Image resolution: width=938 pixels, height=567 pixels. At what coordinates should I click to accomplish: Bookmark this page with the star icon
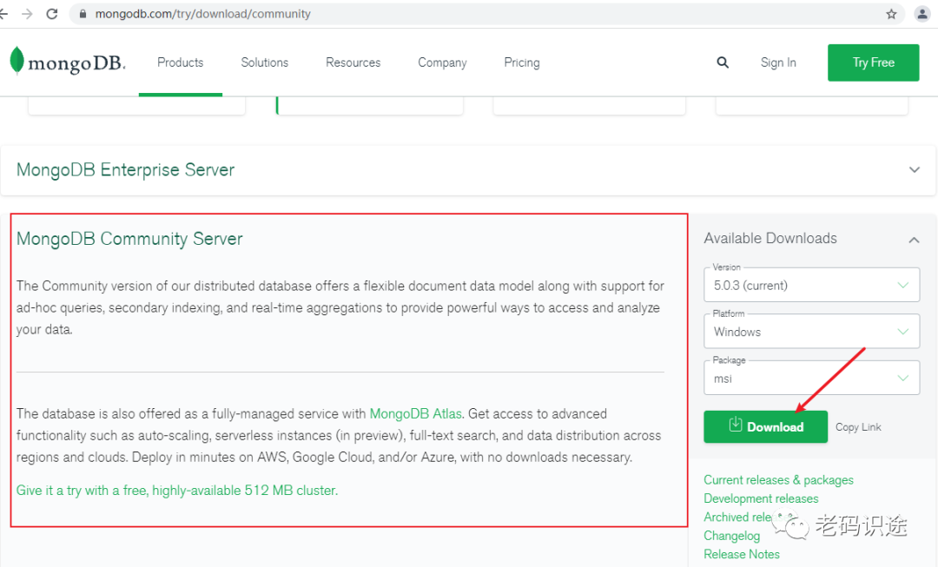tap(891, 14)
